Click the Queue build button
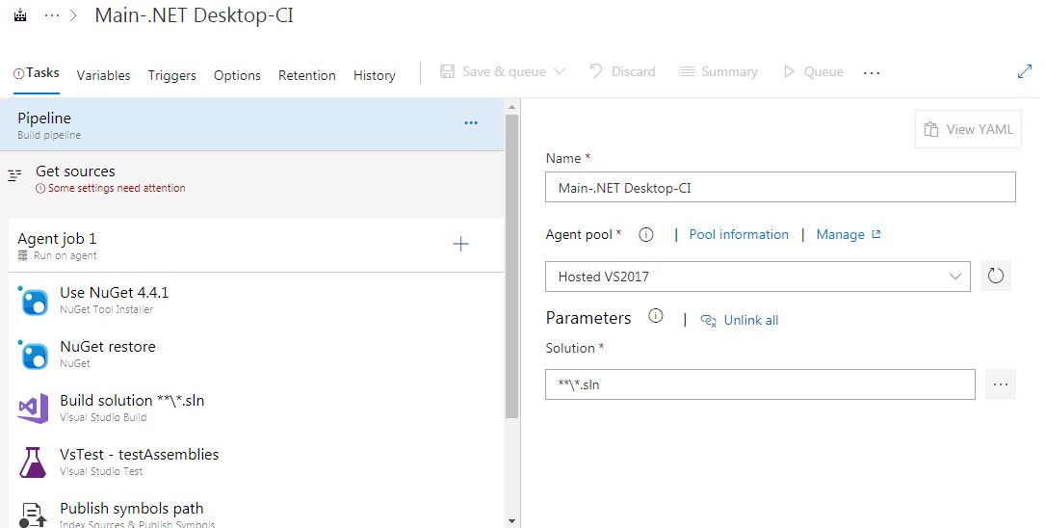The width and height of the screenshot is (1045, 528). 813,71
